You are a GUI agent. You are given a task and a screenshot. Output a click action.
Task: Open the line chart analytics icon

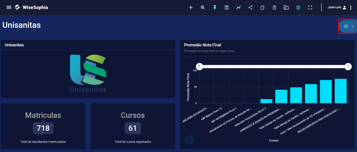238,8
